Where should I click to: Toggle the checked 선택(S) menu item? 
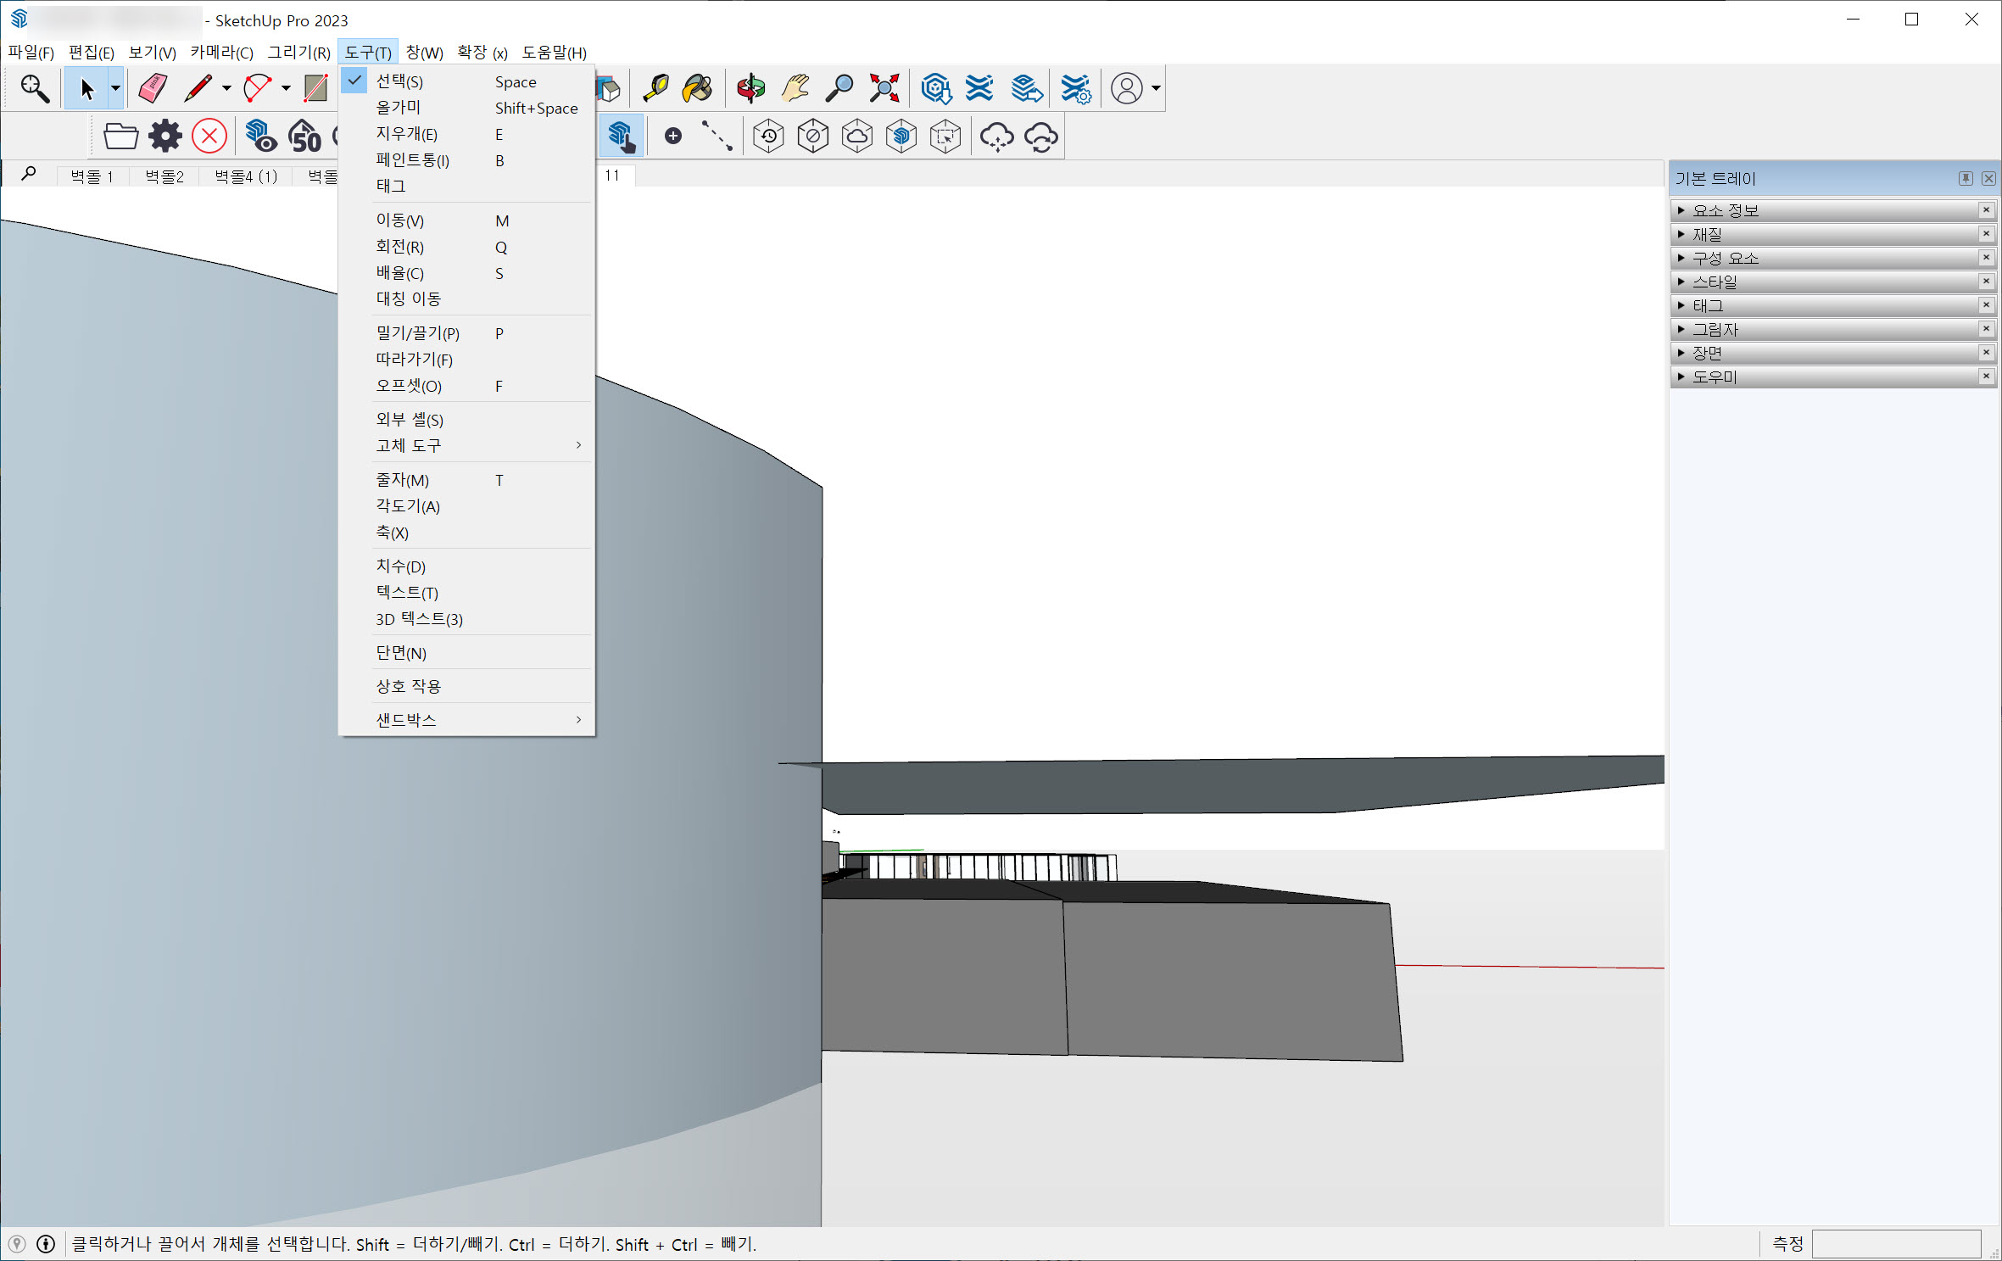pyautogui.click(x=399, y=81)
